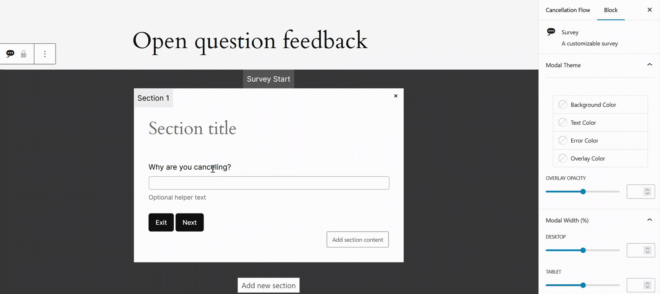Select the Block tab

[x=611, y=10]
